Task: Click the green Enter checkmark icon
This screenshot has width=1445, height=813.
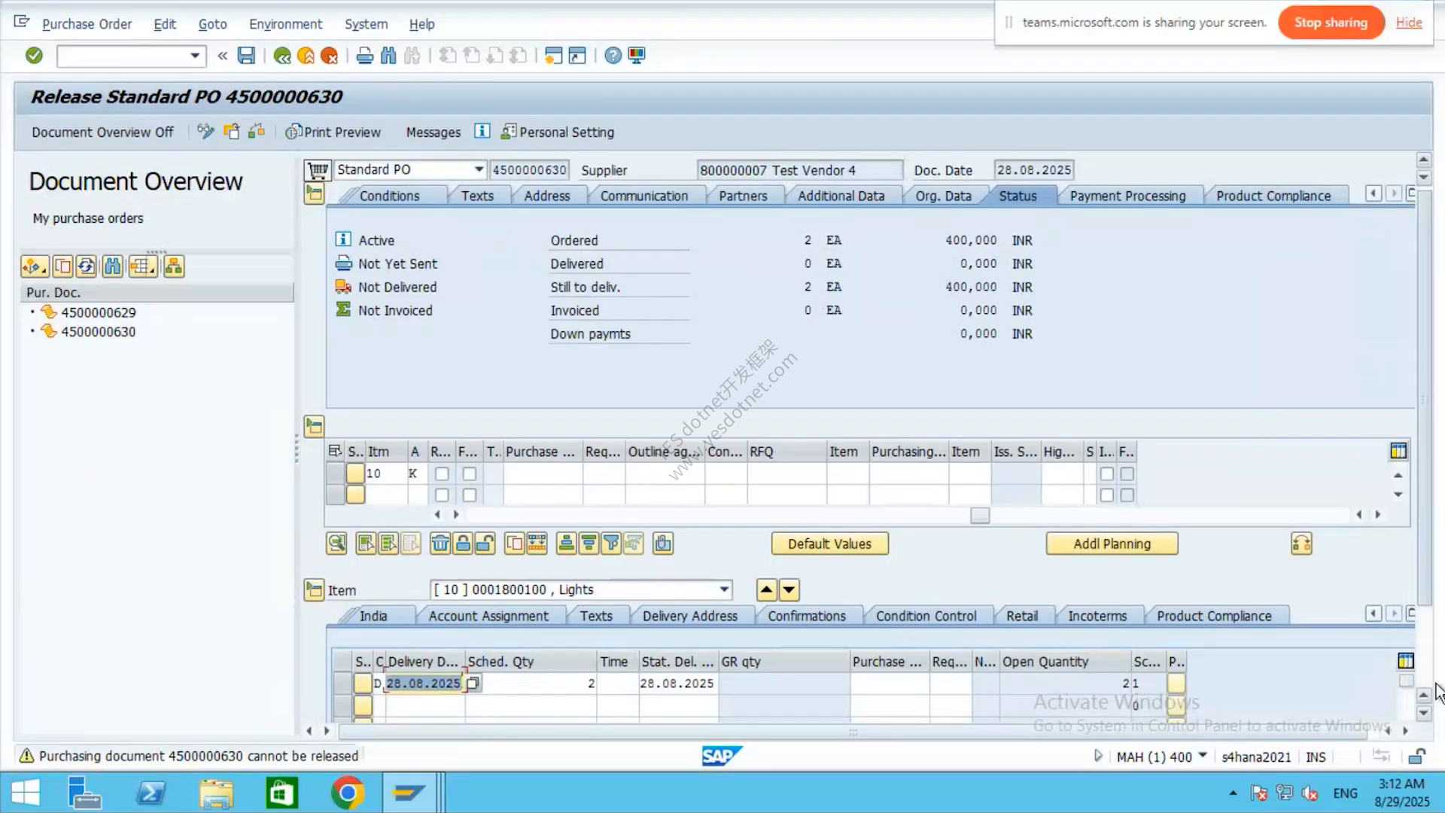Action: [x=34, y=55]
